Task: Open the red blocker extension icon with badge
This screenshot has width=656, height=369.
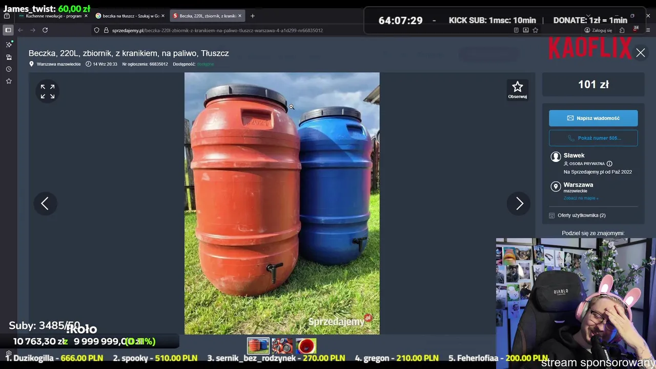Action: click(x=635, y=30)
